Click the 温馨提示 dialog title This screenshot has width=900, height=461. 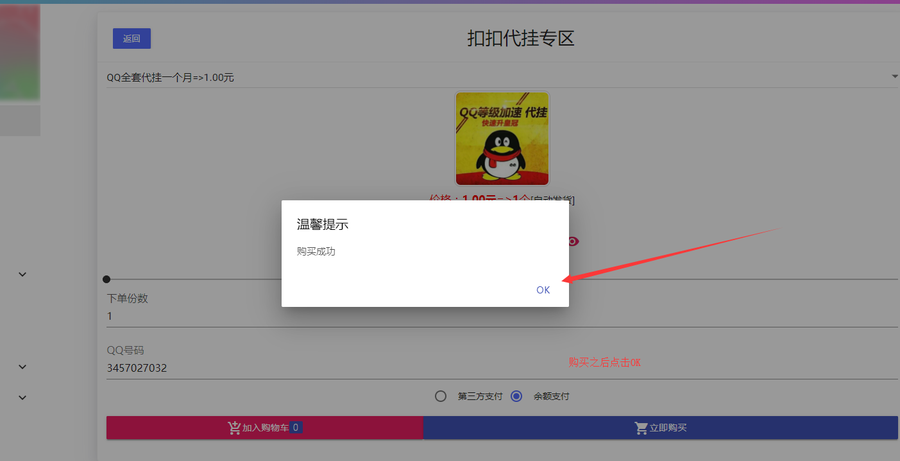tap(323, 224)
